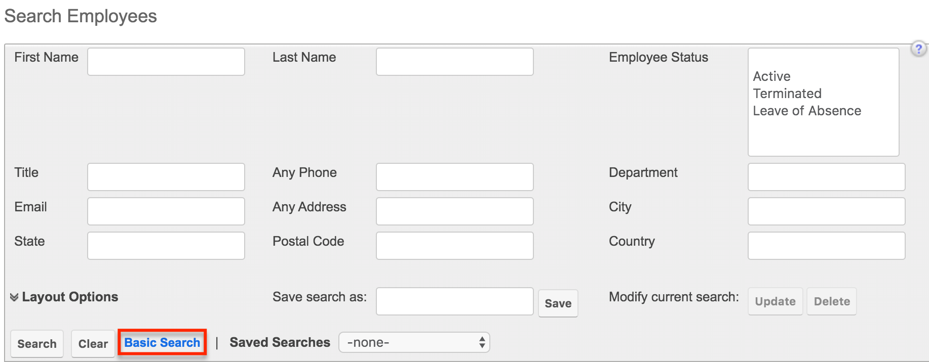Select '-none-' in Saved Searches combo box
The height and width of the screenshot is (362, 929).
tap(414, 342)
